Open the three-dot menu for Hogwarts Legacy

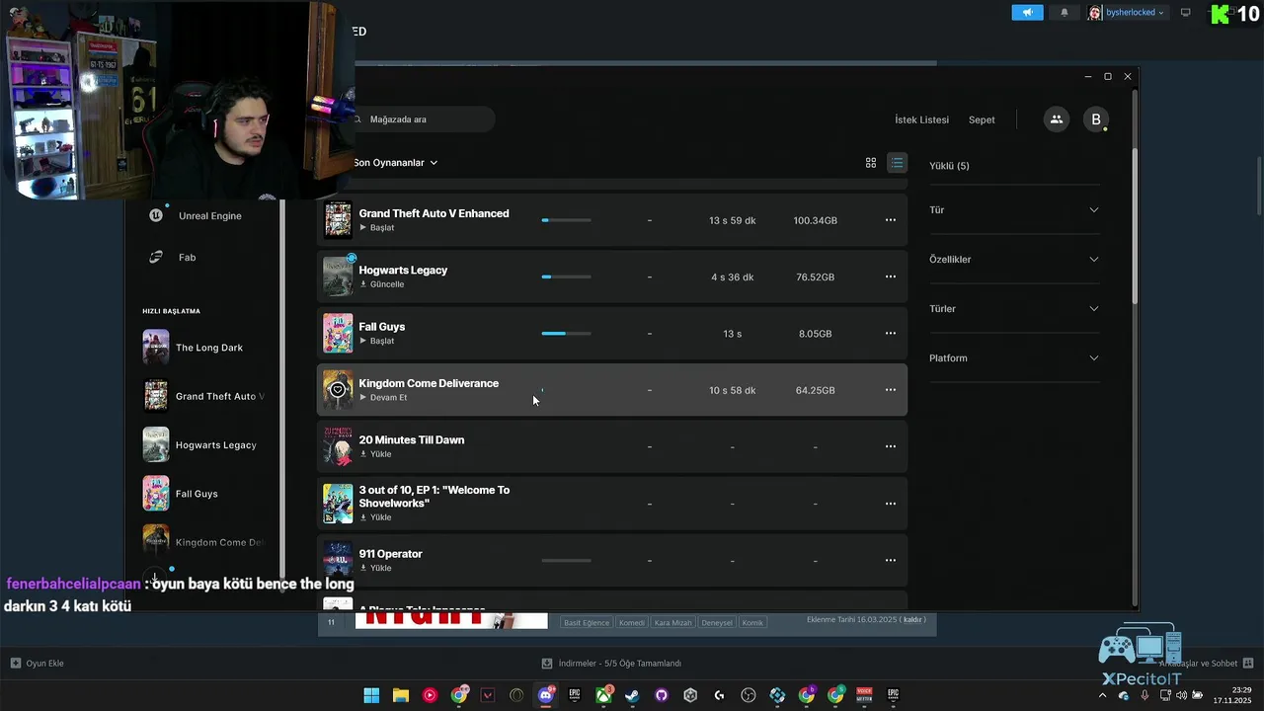click(x=890, y=276)
